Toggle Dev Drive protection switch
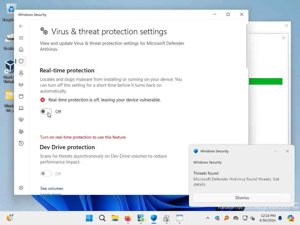The width and height of the screenshot is (300, 225). [x=46, y=173]
